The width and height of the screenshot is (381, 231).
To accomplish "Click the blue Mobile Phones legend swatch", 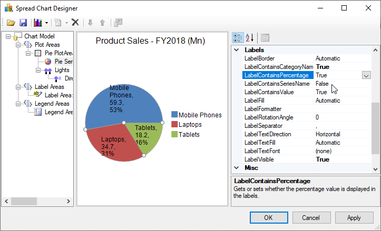I will click(x=174, y=115).
